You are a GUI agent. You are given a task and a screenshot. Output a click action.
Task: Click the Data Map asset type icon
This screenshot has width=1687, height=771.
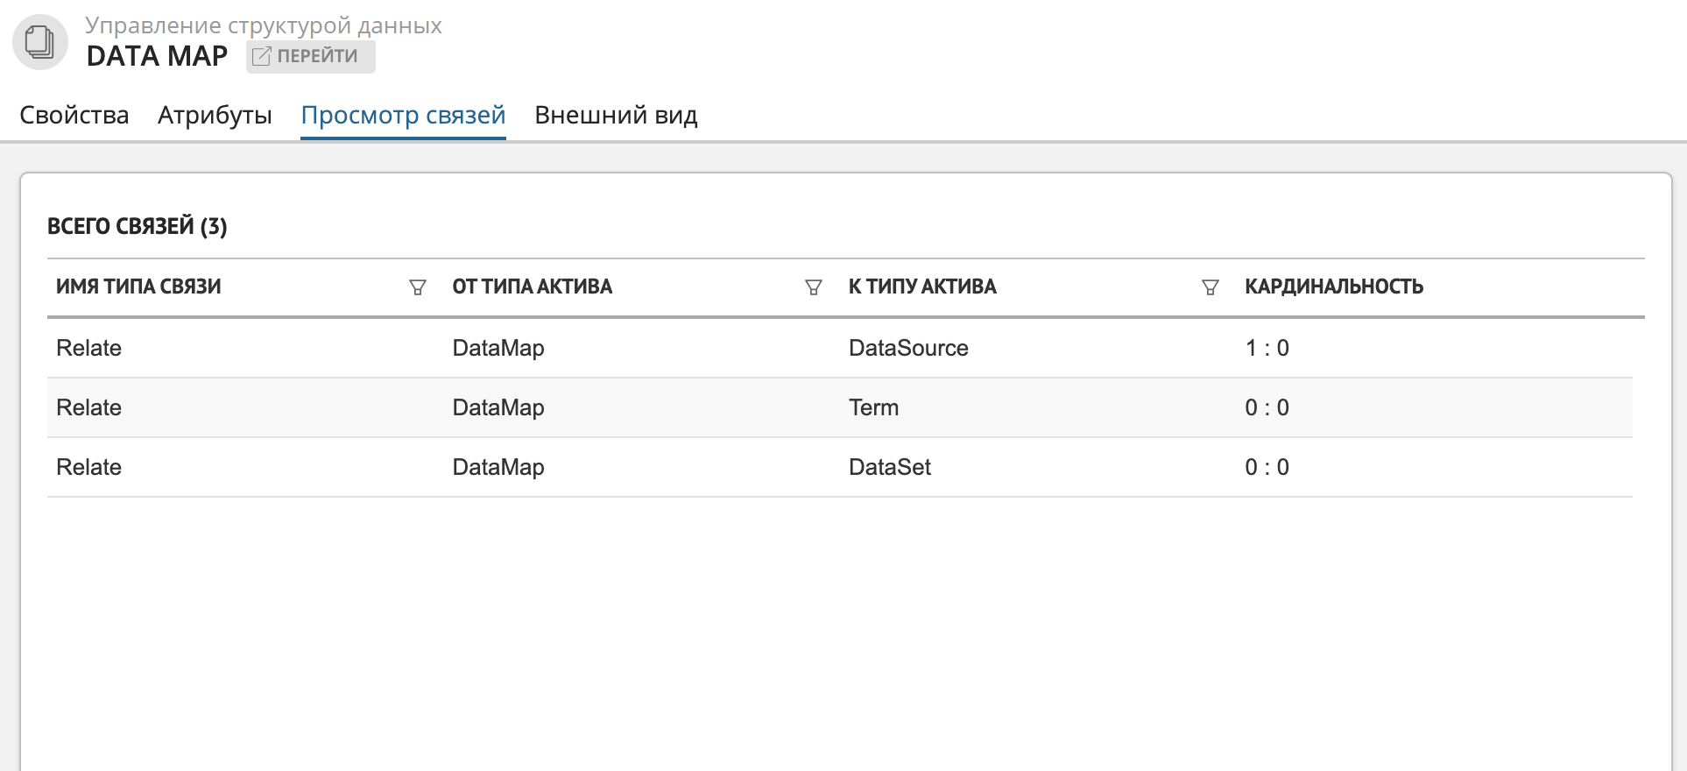[40, 42]
